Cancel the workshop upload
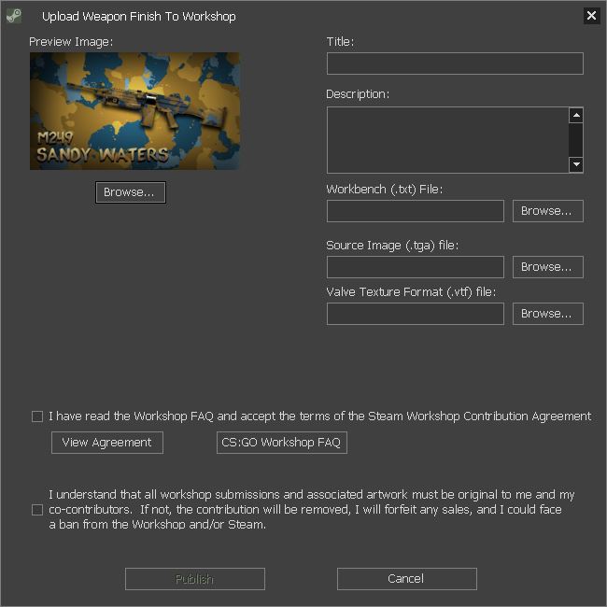The height and width of the screenshot is (607, 607). coord(407,579)
